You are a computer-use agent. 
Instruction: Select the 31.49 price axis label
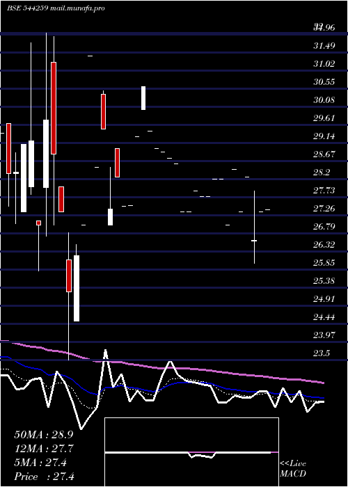click(324, 46)
